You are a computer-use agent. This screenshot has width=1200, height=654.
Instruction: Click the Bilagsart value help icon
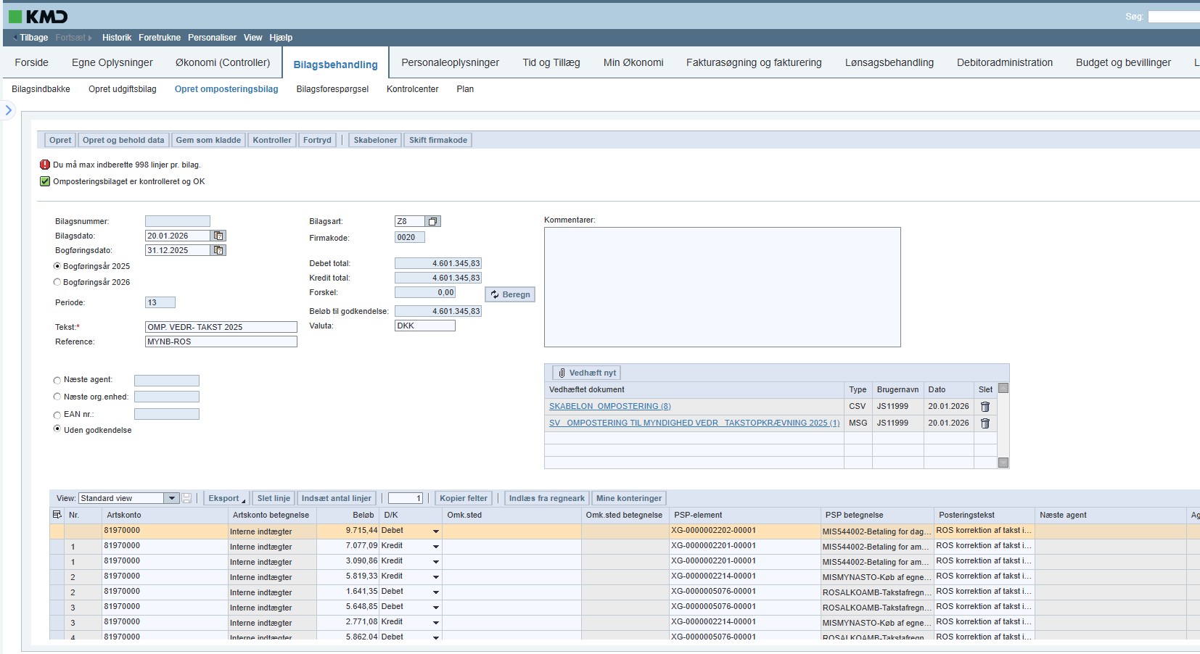[433, 221]
